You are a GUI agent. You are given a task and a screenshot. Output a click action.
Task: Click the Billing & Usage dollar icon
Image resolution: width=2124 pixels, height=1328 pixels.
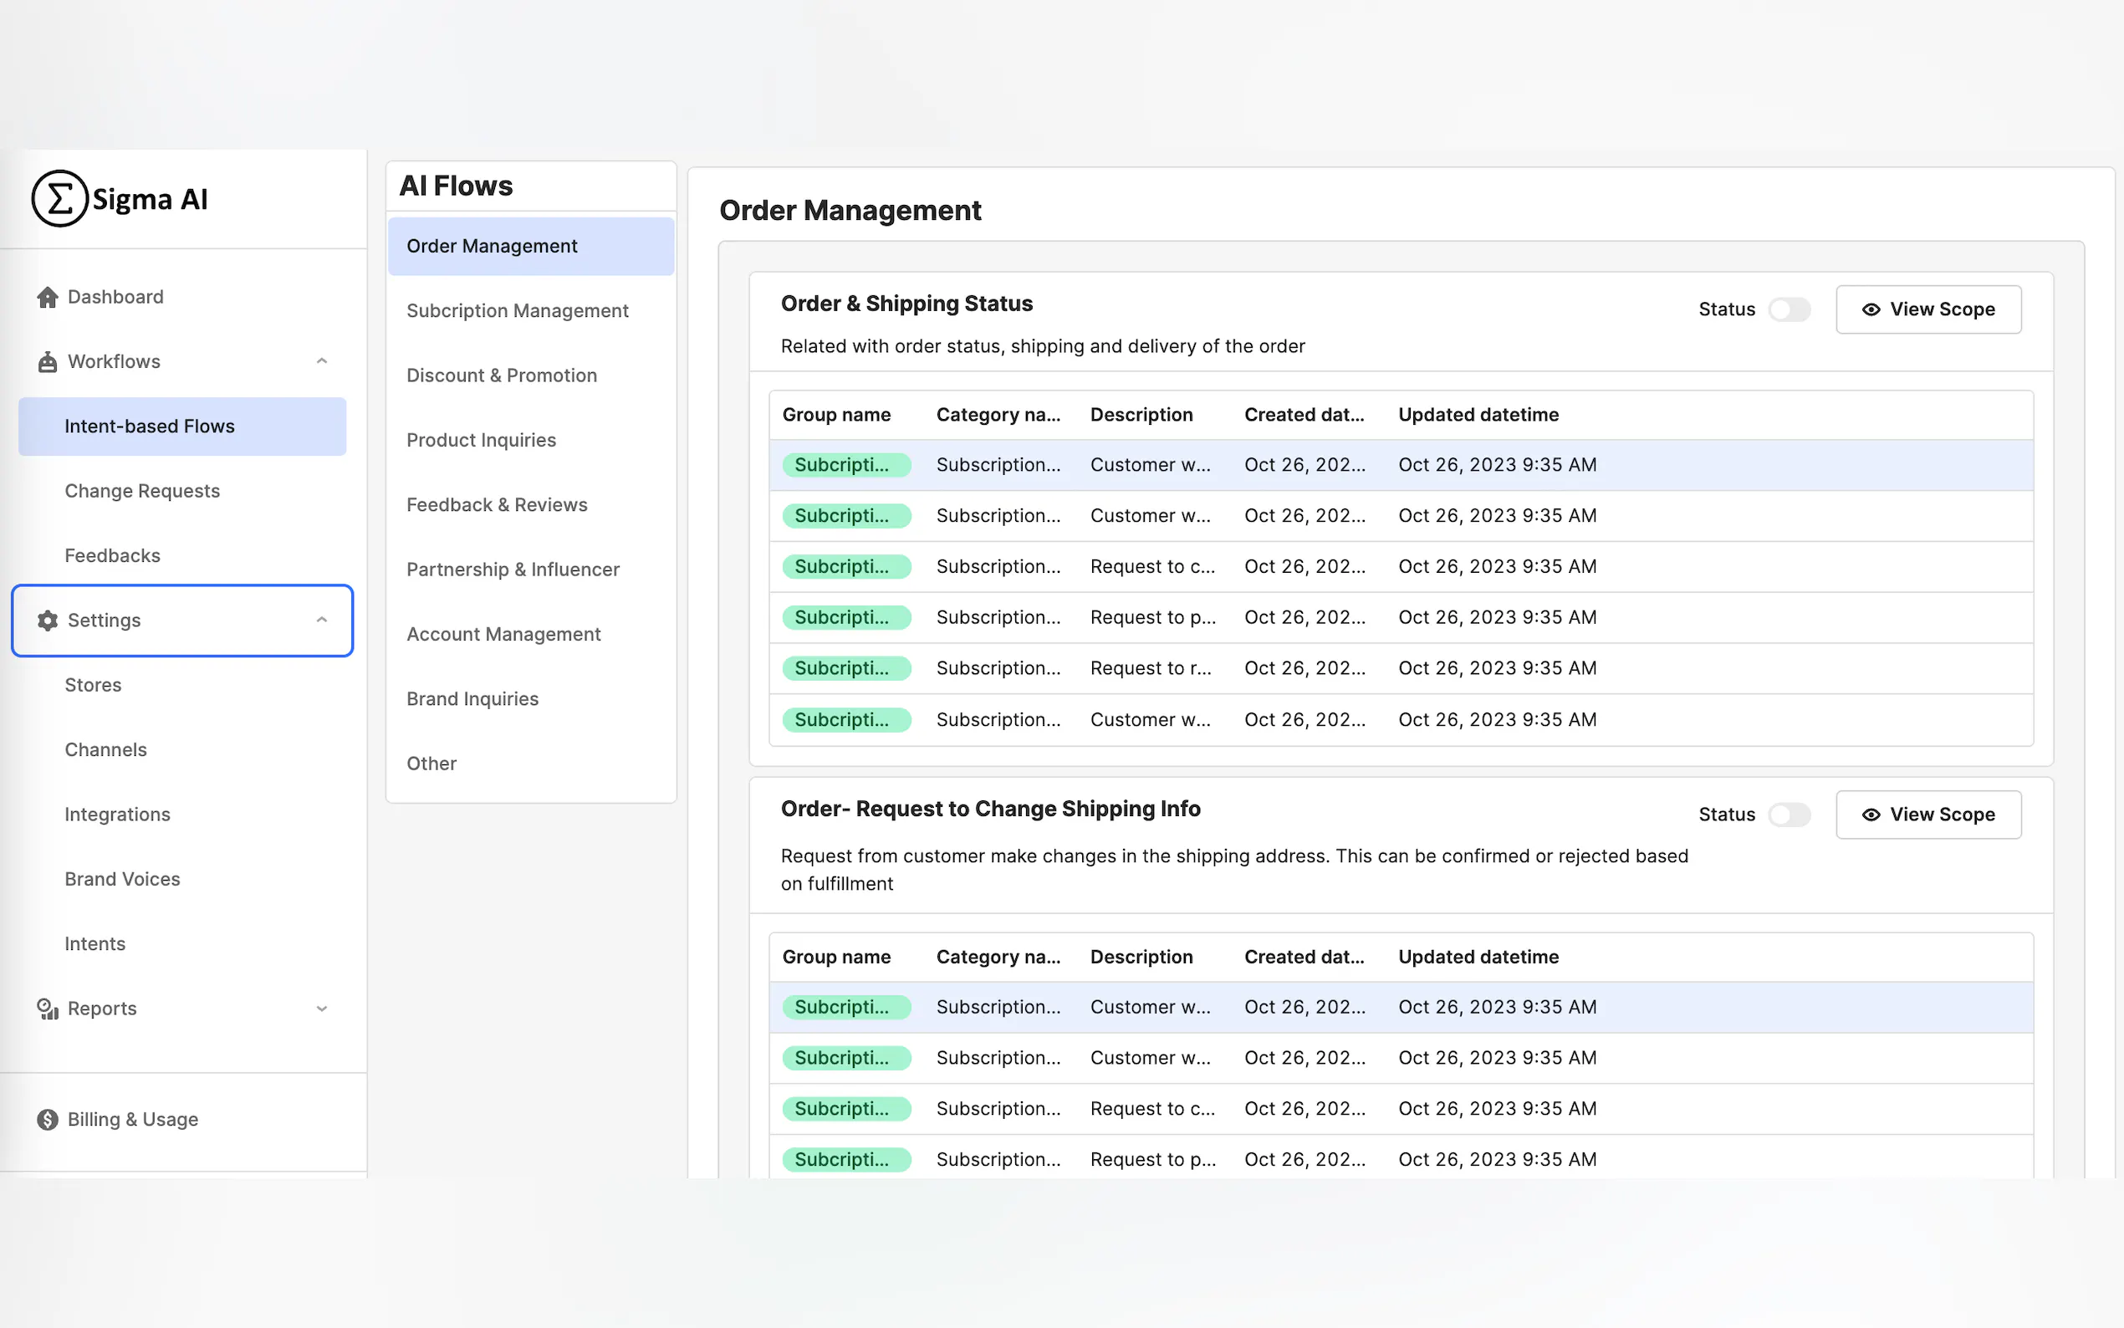tap(48, 1119)
